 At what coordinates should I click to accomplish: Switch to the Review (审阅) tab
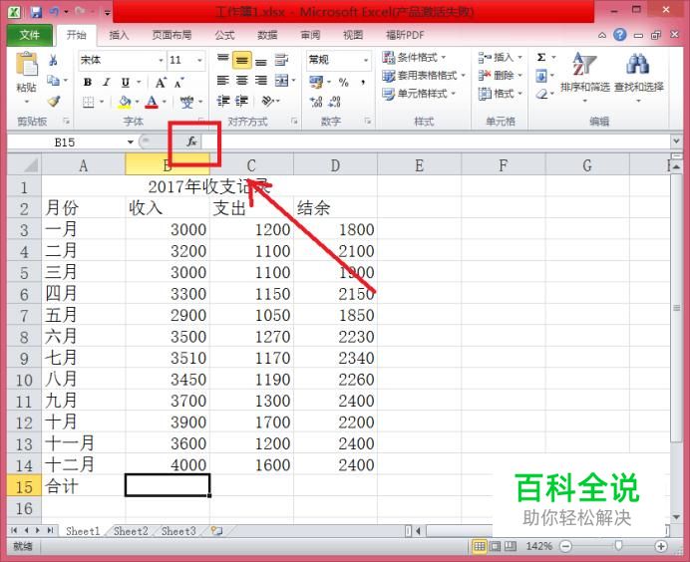(x=310, y=35)
